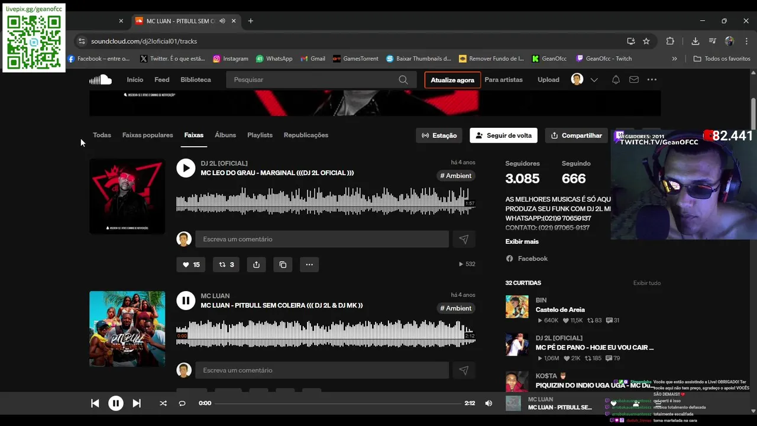Seek in PITBULL SEM COLEIRA waveform
The image size is (757, 426).
(x=325, y=334)
